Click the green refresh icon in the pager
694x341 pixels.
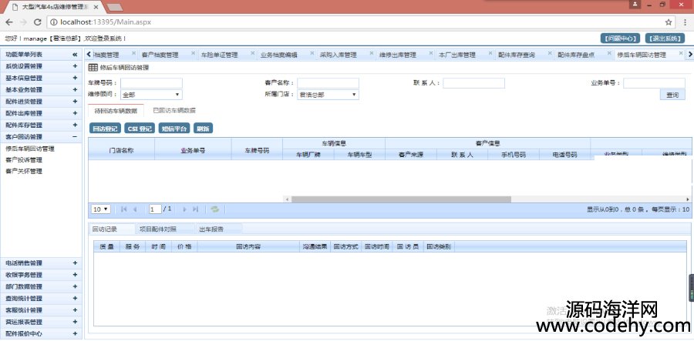(x=215, y=209)
